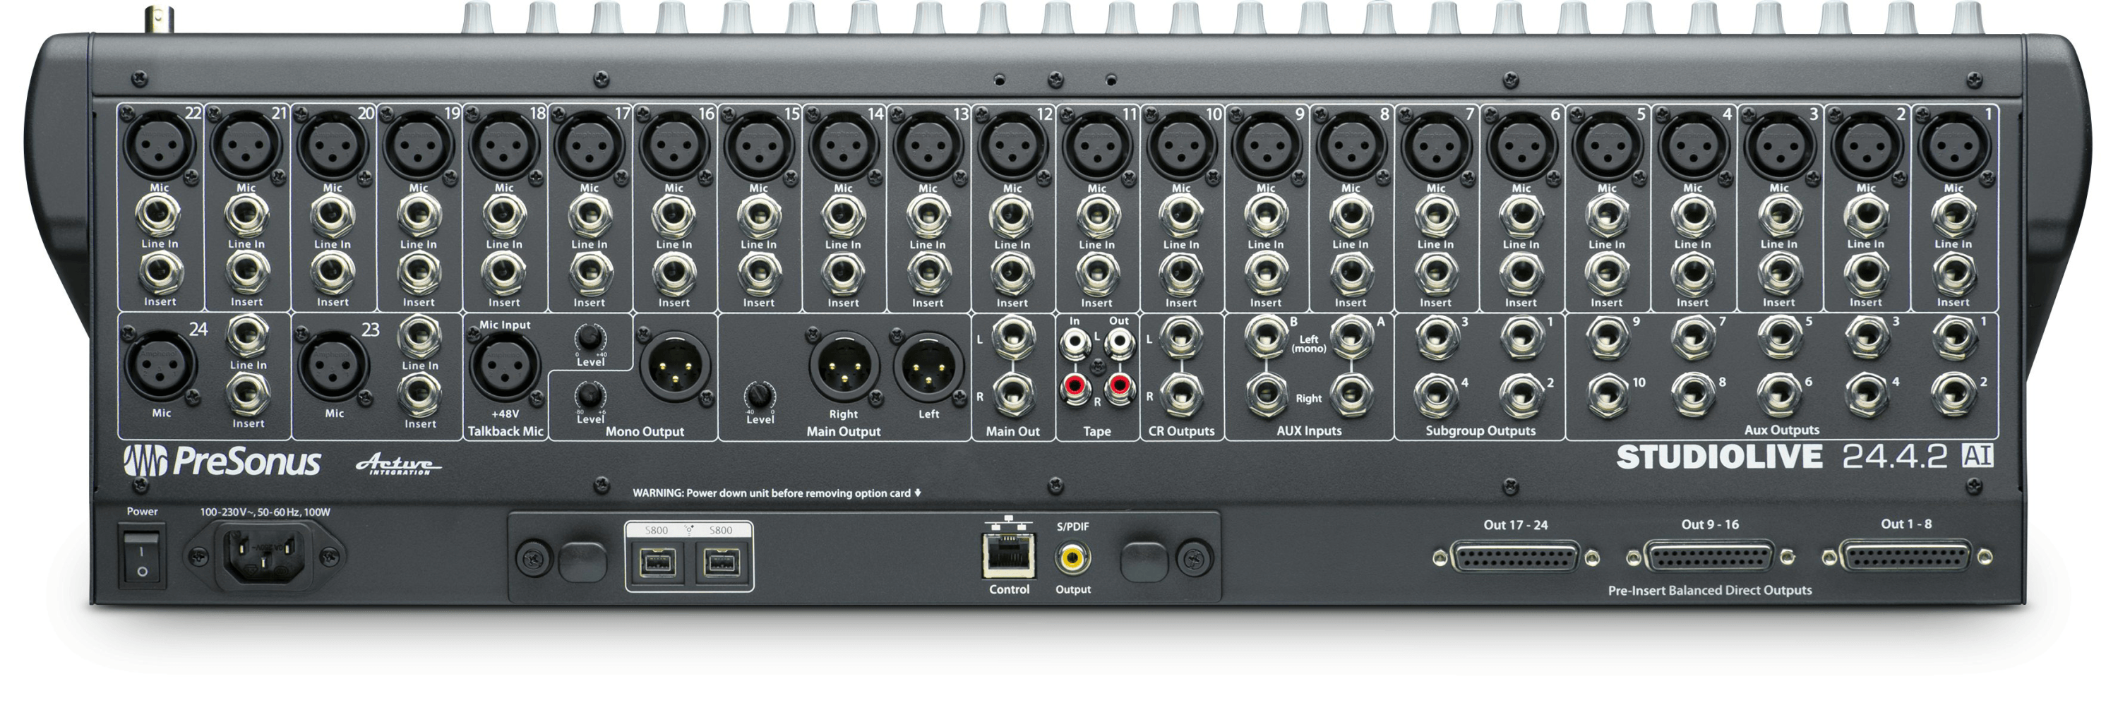Click the AC power inlet socket
The width and height of the screenshot is (2118, 705).
pyautogui.click(x=263, y=556)
